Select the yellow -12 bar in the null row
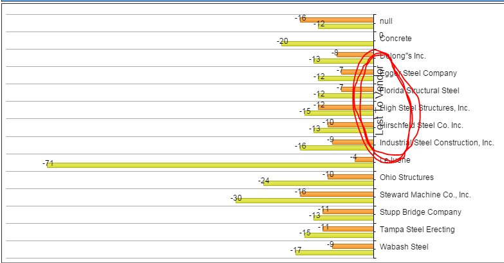504x263 pixels. tap(346, 26)
